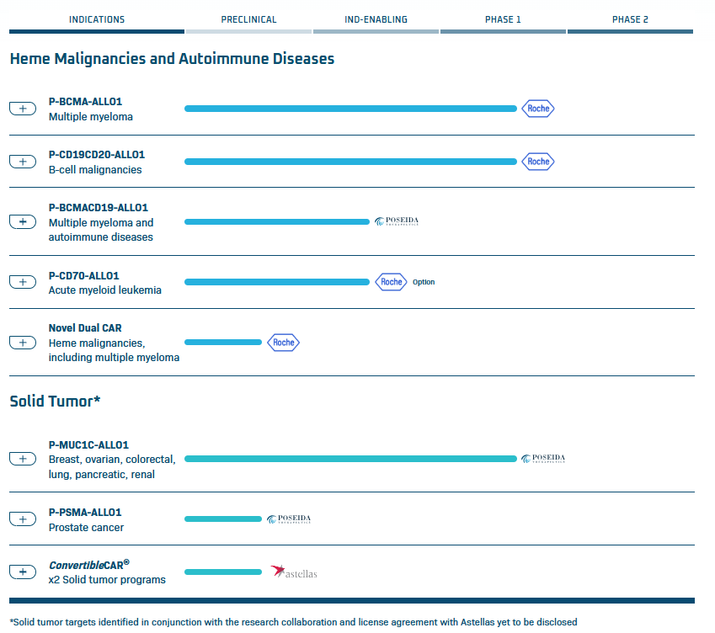The height and width of the screenshot is (633, 715).
Task: Expand the P-CD19CD20-ALLO1 row details
Action: pos(23,162)
